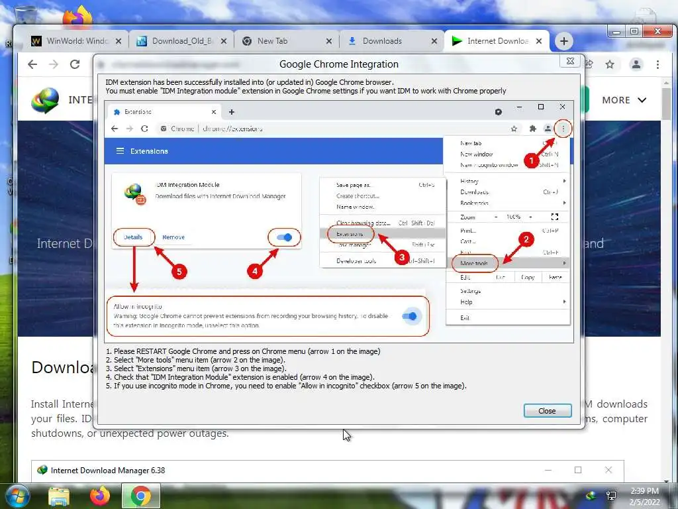Open Chrome's three-dot menu
The image size is (678, 509).
(x=657, y=64)
